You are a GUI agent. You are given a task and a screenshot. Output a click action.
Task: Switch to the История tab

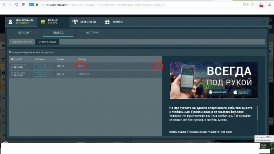(x=93, y=33)
